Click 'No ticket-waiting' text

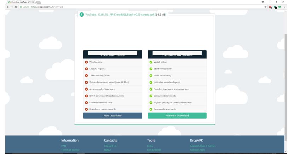click(162, 75)
